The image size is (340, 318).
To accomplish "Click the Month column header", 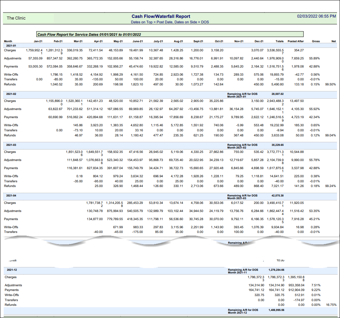I will 8,41.
